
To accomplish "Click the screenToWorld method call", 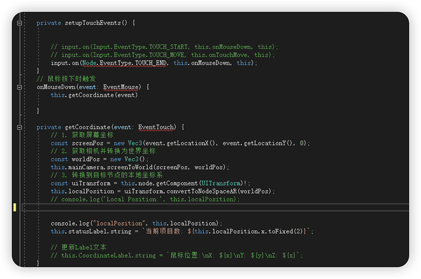I will [130, 167].
